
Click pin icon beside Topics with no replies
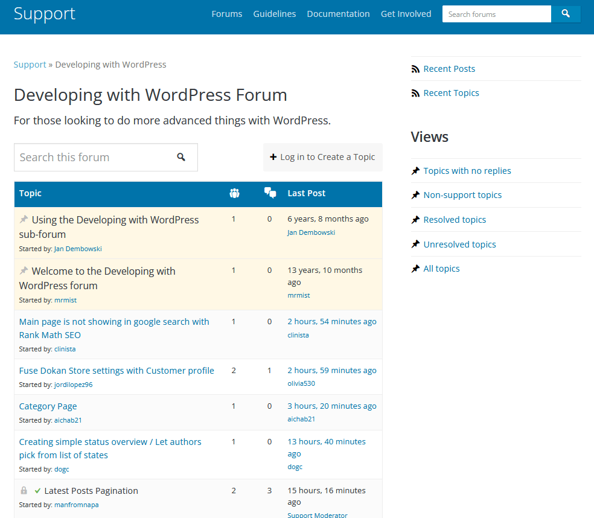[x=415, y=171]
